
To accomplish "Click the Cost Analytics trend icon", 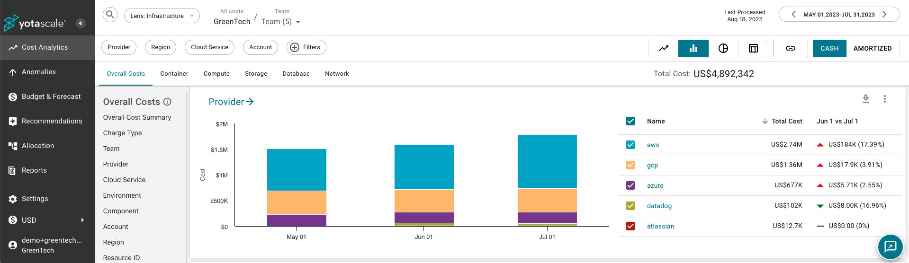I will [13, 47].
